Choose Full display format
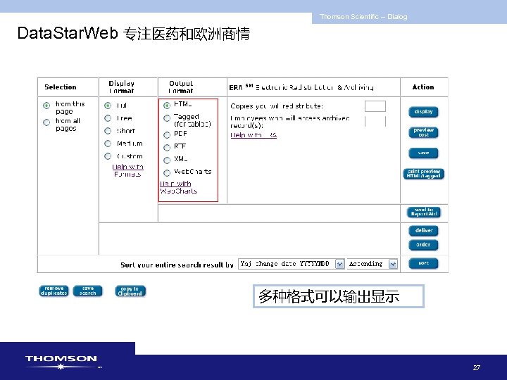Image resolution: width=507 pixels, height=380 pixels. pos(108,106)
